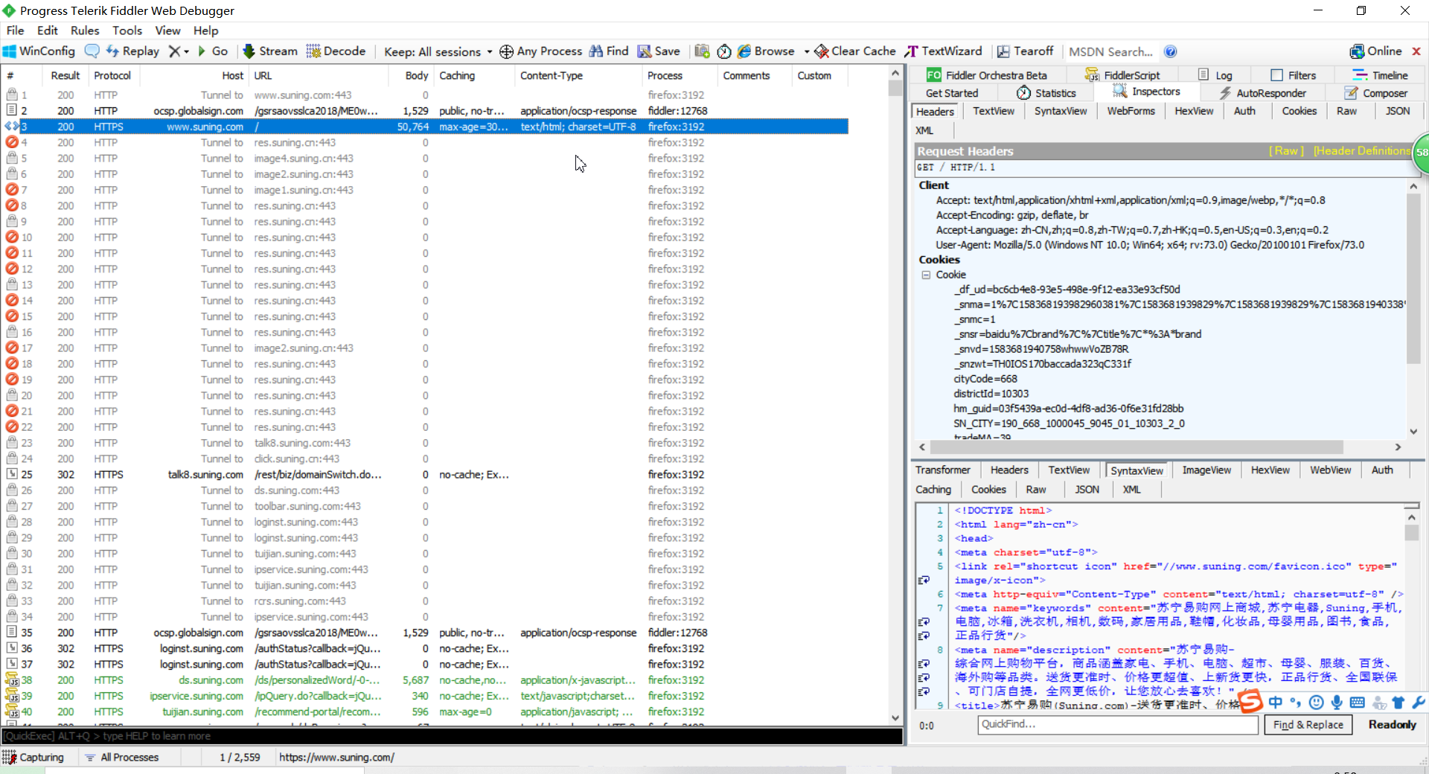Toggle Capturing in status bar

click(33, 758)
